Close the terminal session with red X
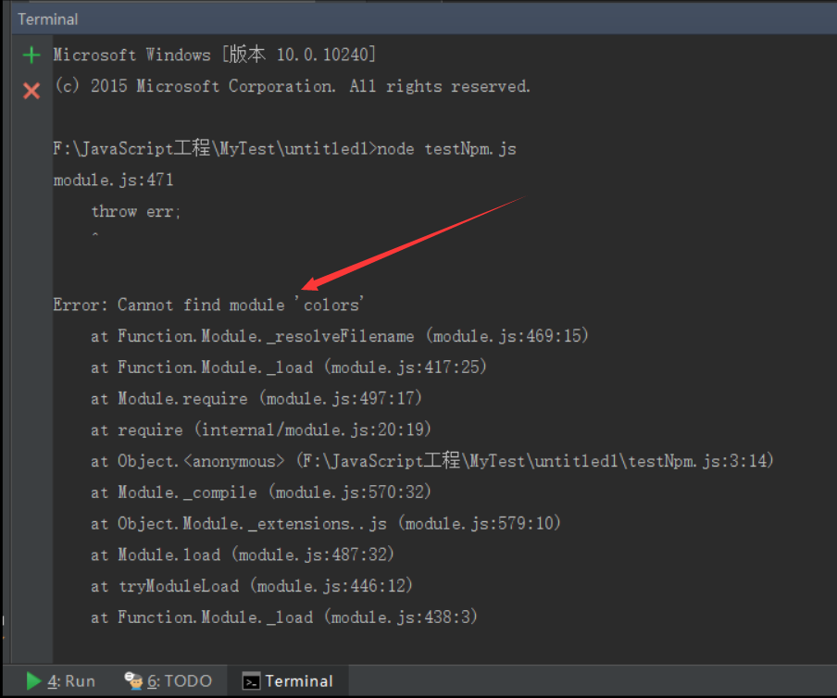This screenshot has width=837, height=698. pos(31,90)
